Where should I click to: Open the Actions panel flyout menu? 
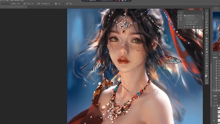(x=203, y=13)
